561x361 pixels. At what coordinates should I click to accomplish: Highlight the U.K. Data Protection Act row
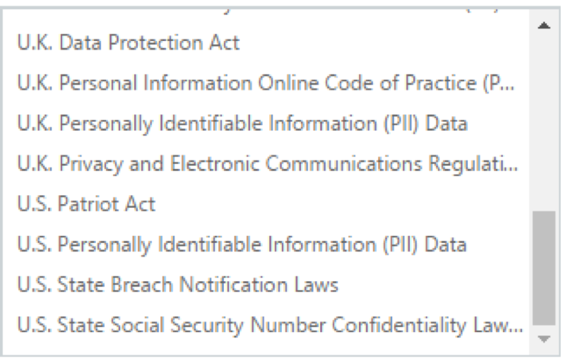pyautogui.click(x=127, y=43)
